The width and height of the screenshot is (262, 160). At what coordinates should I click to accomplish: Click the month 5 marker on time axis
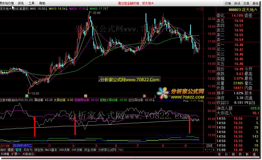click(96, 146)
